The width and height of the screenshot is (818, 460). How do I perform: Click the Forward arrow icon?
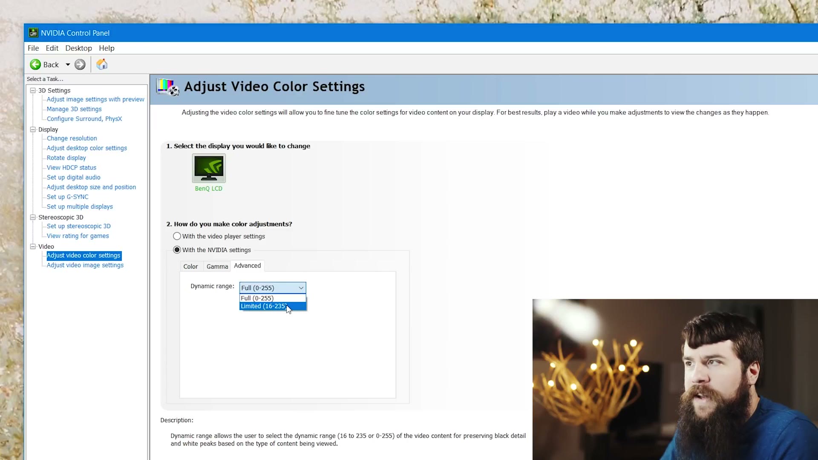pyautogui.click(x=80, y=64)
